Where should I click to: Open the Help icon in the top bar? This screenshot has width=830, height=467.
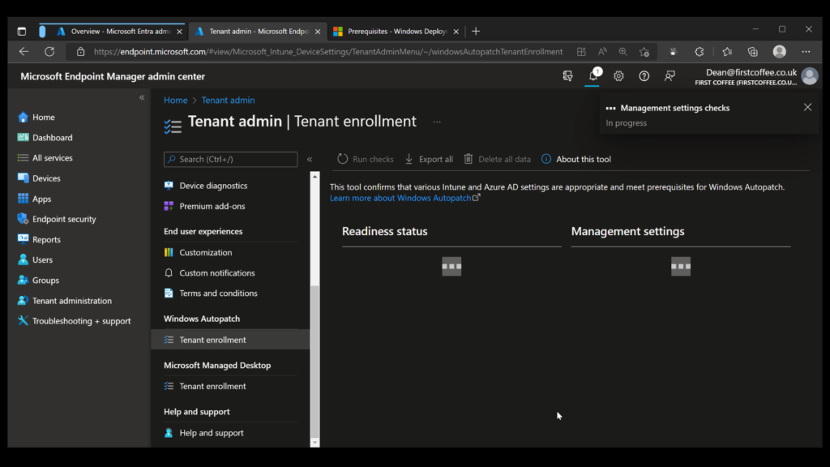tap(643, 75)
